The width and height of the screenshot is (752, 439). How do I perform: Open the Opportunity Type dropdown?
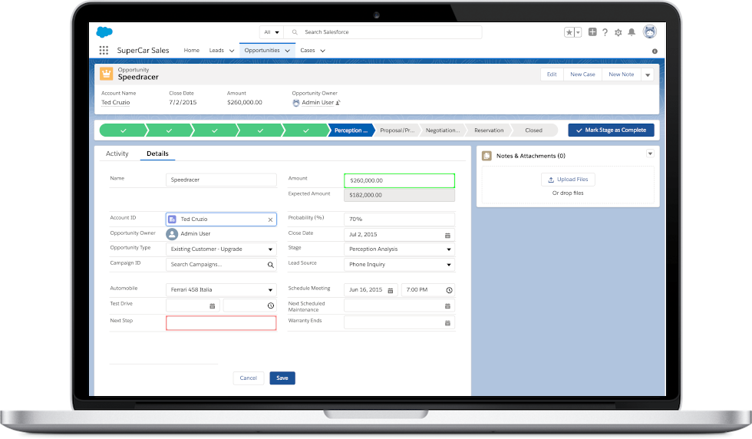[x=221, y=249]
